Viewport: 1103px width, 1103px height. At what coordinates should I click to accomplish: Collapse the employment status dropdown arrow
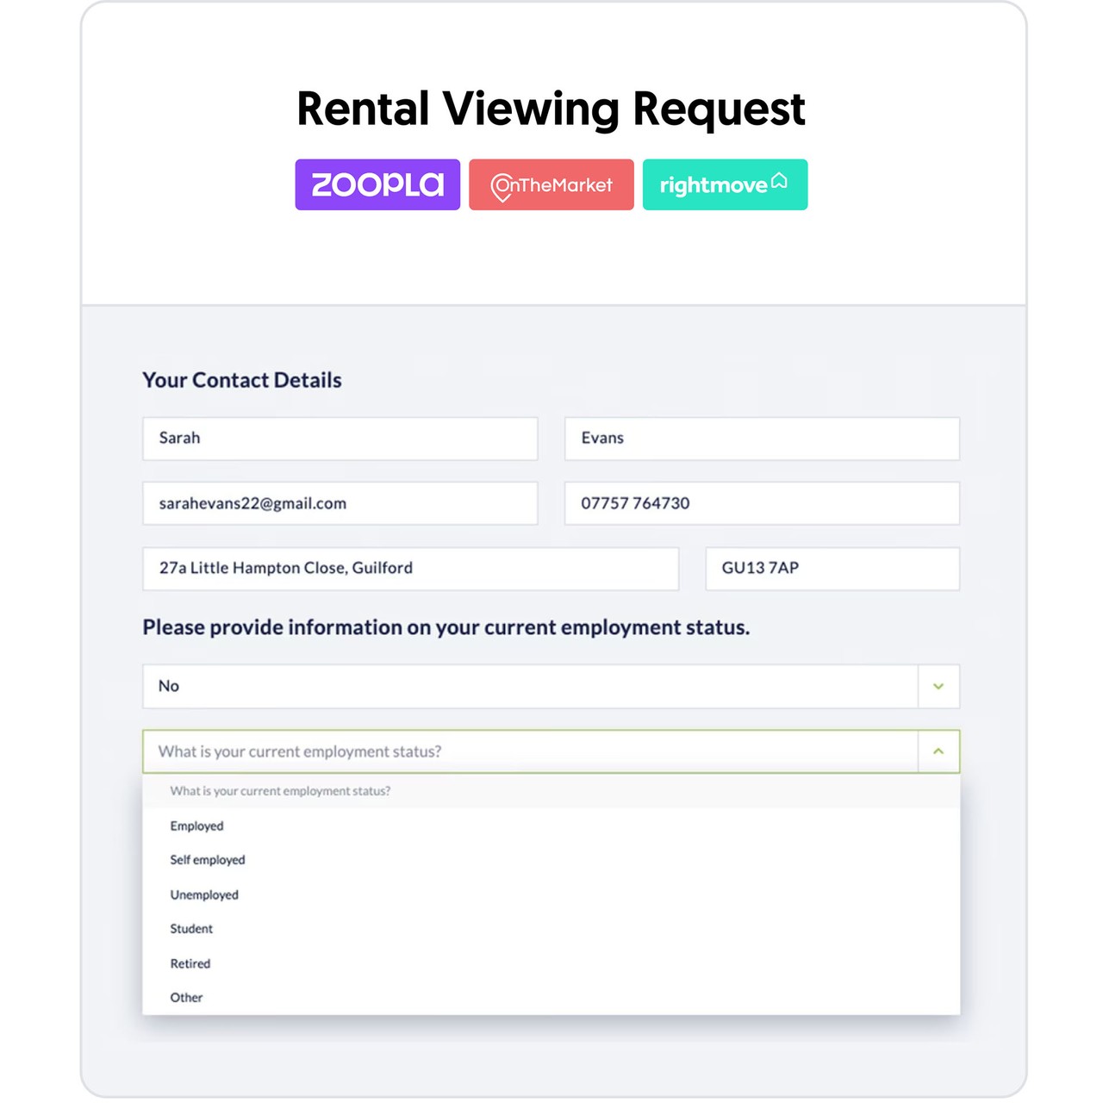[x=938, y=751]
